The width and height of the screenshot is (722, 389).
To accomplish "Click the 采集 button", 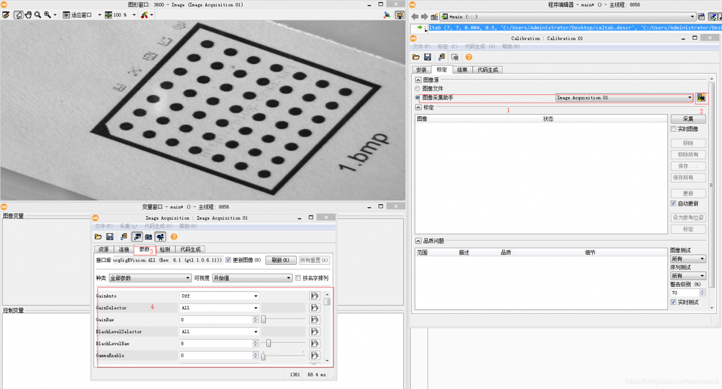I will (x=688, y=119).
